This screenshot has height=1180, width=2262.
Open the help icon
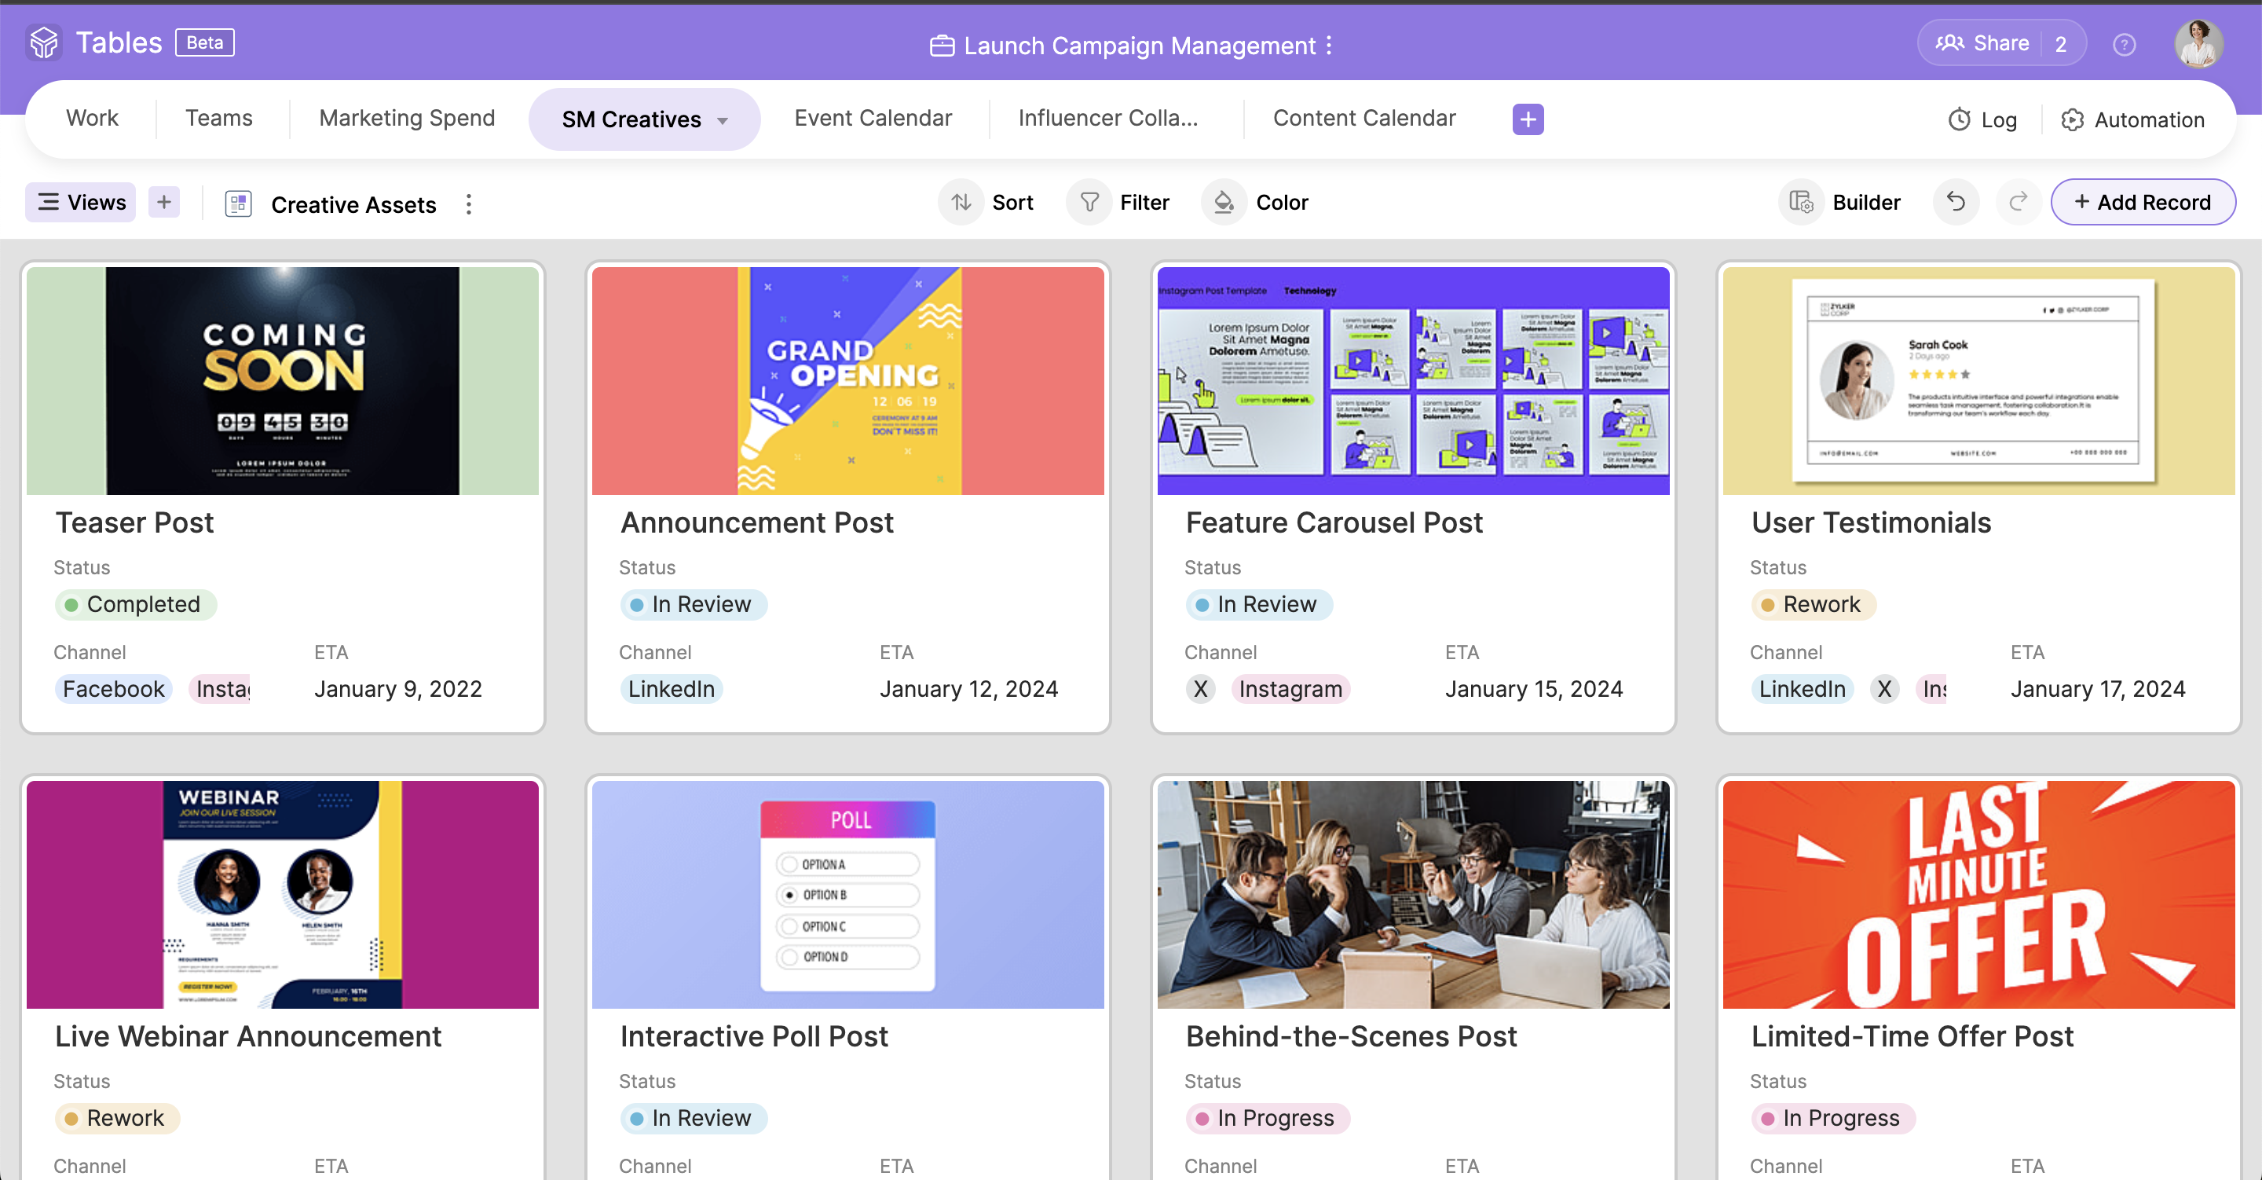tap(2124, 44)
